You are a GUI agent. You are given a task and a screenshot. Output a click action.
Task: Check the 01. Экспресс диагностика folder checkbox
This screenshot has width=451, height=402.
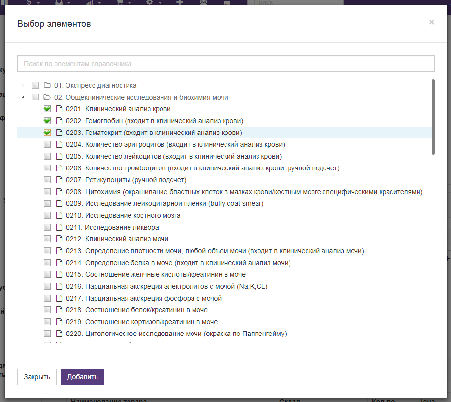(x=35, y=85)
